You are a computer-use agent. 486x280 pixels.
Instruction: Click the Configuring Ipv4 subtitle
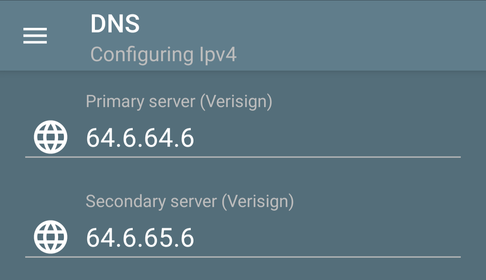point(164,55)
